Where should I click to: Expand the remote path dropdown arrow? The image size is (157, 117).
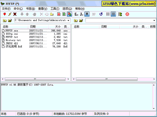pos(154,20)
